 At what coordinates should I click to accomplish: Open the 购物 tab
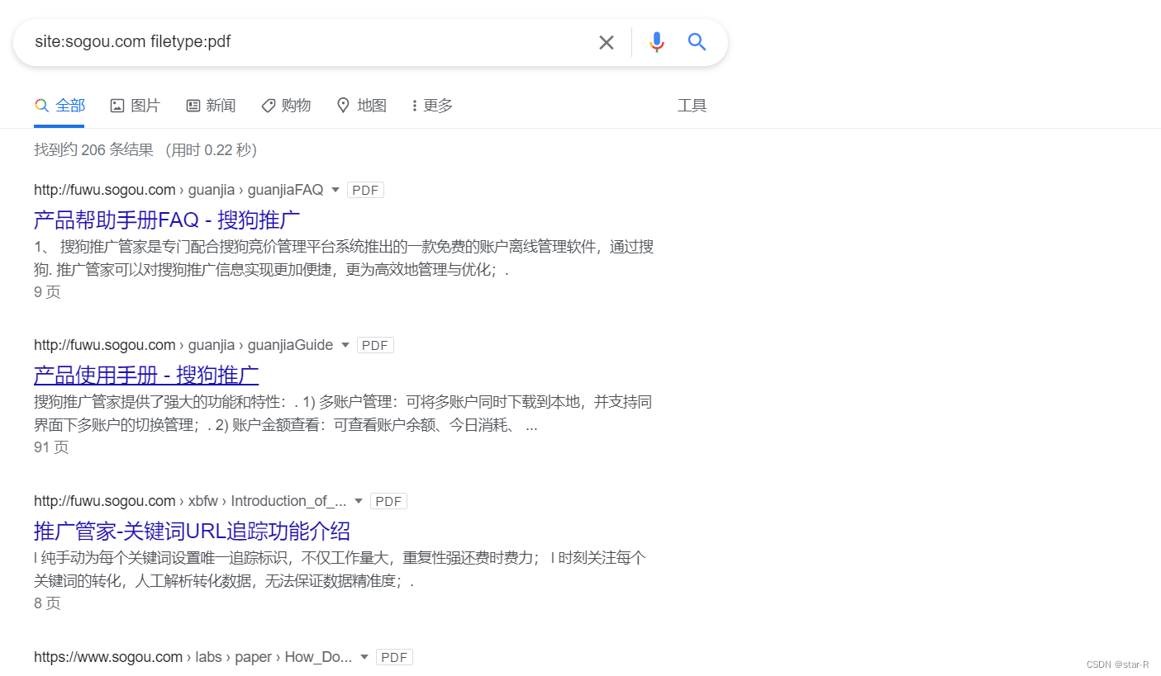click(x=286, y=106)
